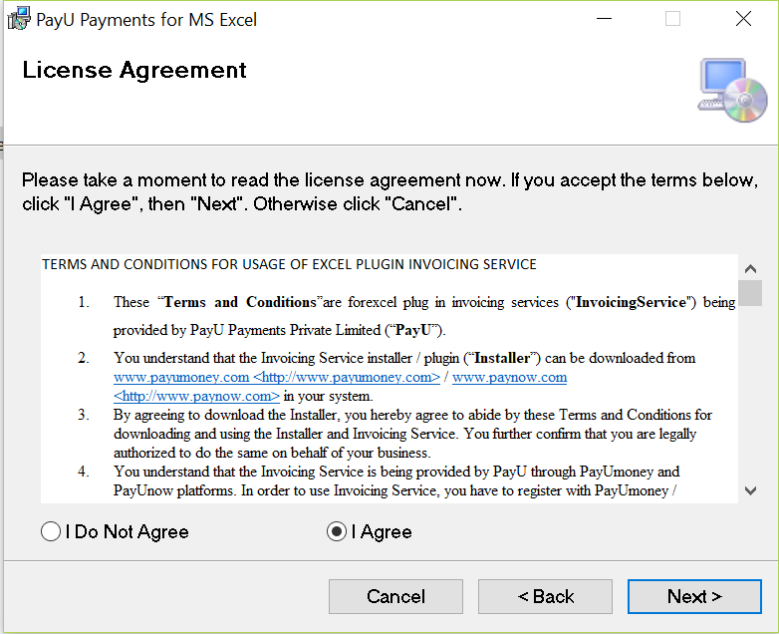This screenshot has height=634, width=779.
Task: Click the <http://www.payumoney.com> hyperlink
Action: pos(347,378)
